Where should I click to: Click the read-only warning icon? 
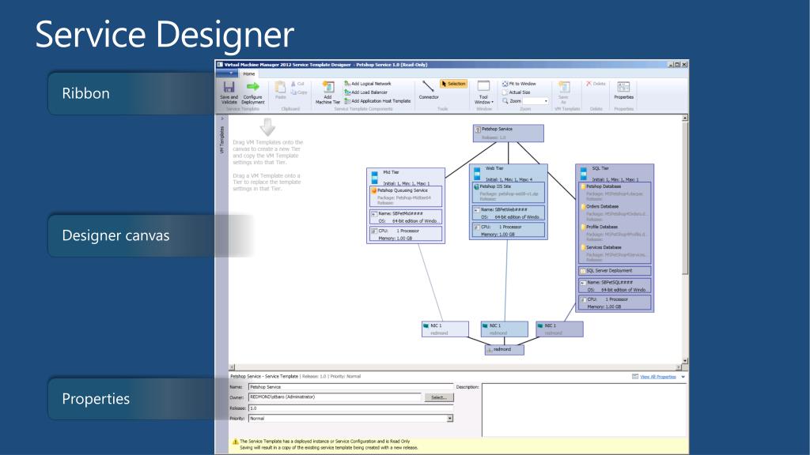point(235,442)
